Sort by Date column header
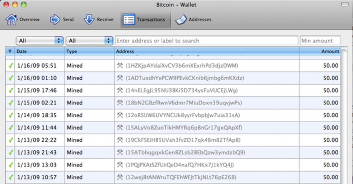Screen dimensions: 353x184 point(39,51)
